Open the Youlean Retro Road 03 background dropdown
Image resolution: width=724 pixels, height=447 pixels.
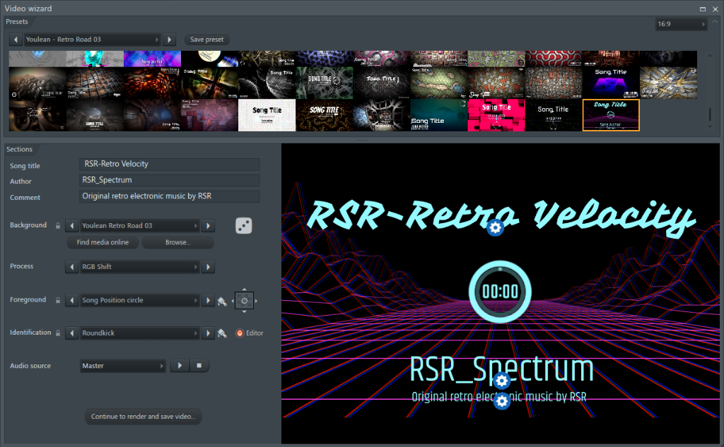[139, 225]
